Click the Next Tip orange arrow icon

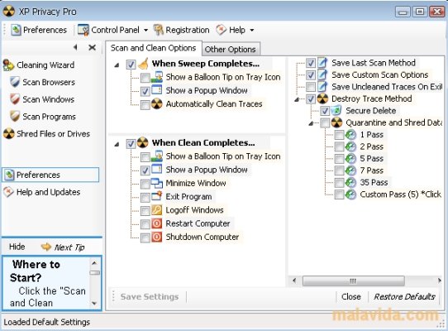point(46,247)
